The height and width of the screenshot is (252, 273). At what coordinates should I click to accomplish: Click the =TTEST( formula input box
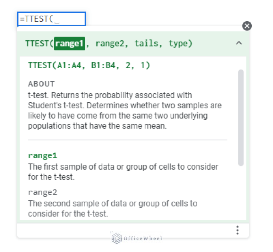click(x=52, y=19)
